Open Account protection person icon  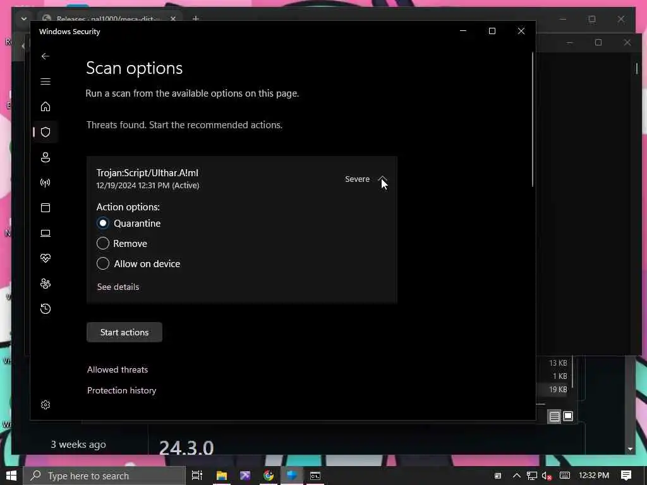tap(45, 157)
